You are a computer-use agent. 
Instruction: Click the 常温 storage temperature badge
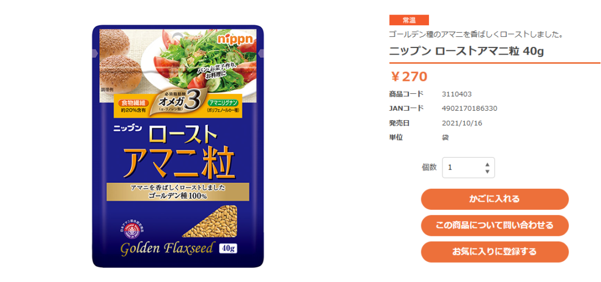click(409, 19)
